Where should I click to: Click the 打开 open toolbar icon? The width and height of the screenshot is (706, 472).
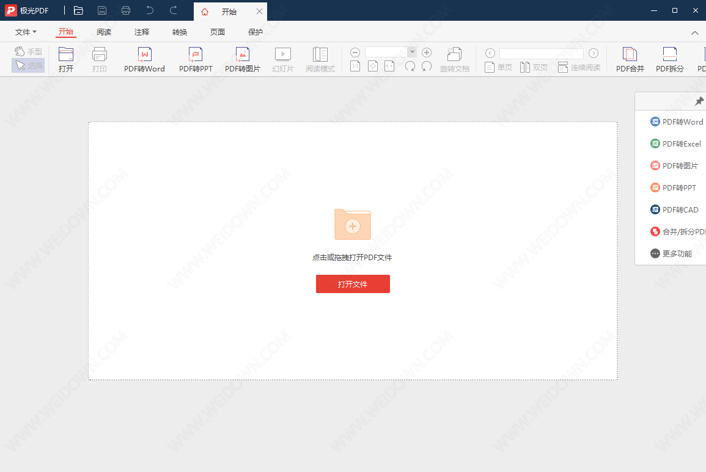click(66, 59)
